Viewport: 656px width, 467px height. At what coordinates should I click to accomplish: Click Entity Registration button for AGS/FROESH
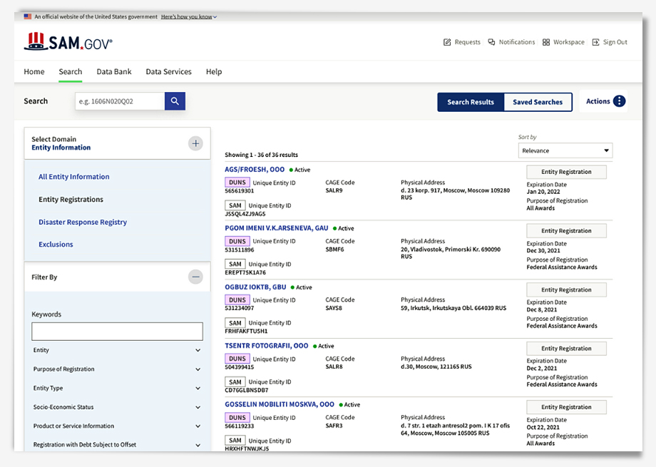566,172
